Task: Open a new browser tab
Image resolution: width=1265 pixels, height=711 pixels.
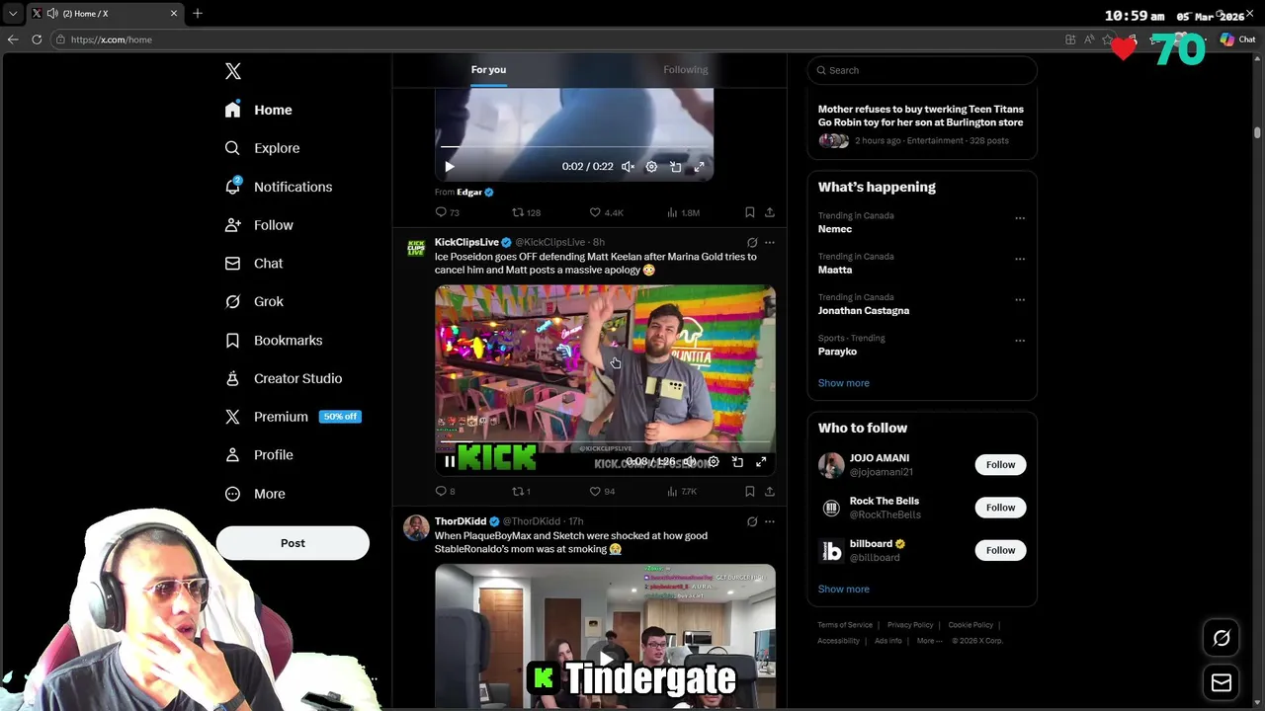Action: [x=198, y=13]
